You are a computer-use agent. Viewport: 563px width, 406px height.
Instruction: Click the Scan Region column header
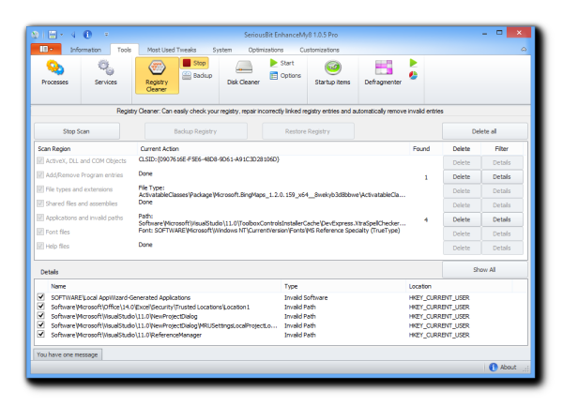[85, 148]
